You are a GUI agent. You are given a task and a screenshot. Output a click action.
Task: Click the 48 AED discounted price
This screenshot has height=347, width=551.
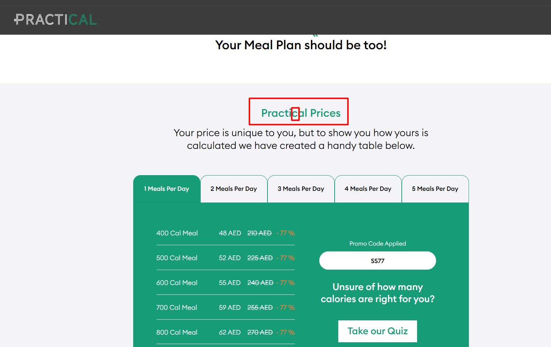click(230, 233)
